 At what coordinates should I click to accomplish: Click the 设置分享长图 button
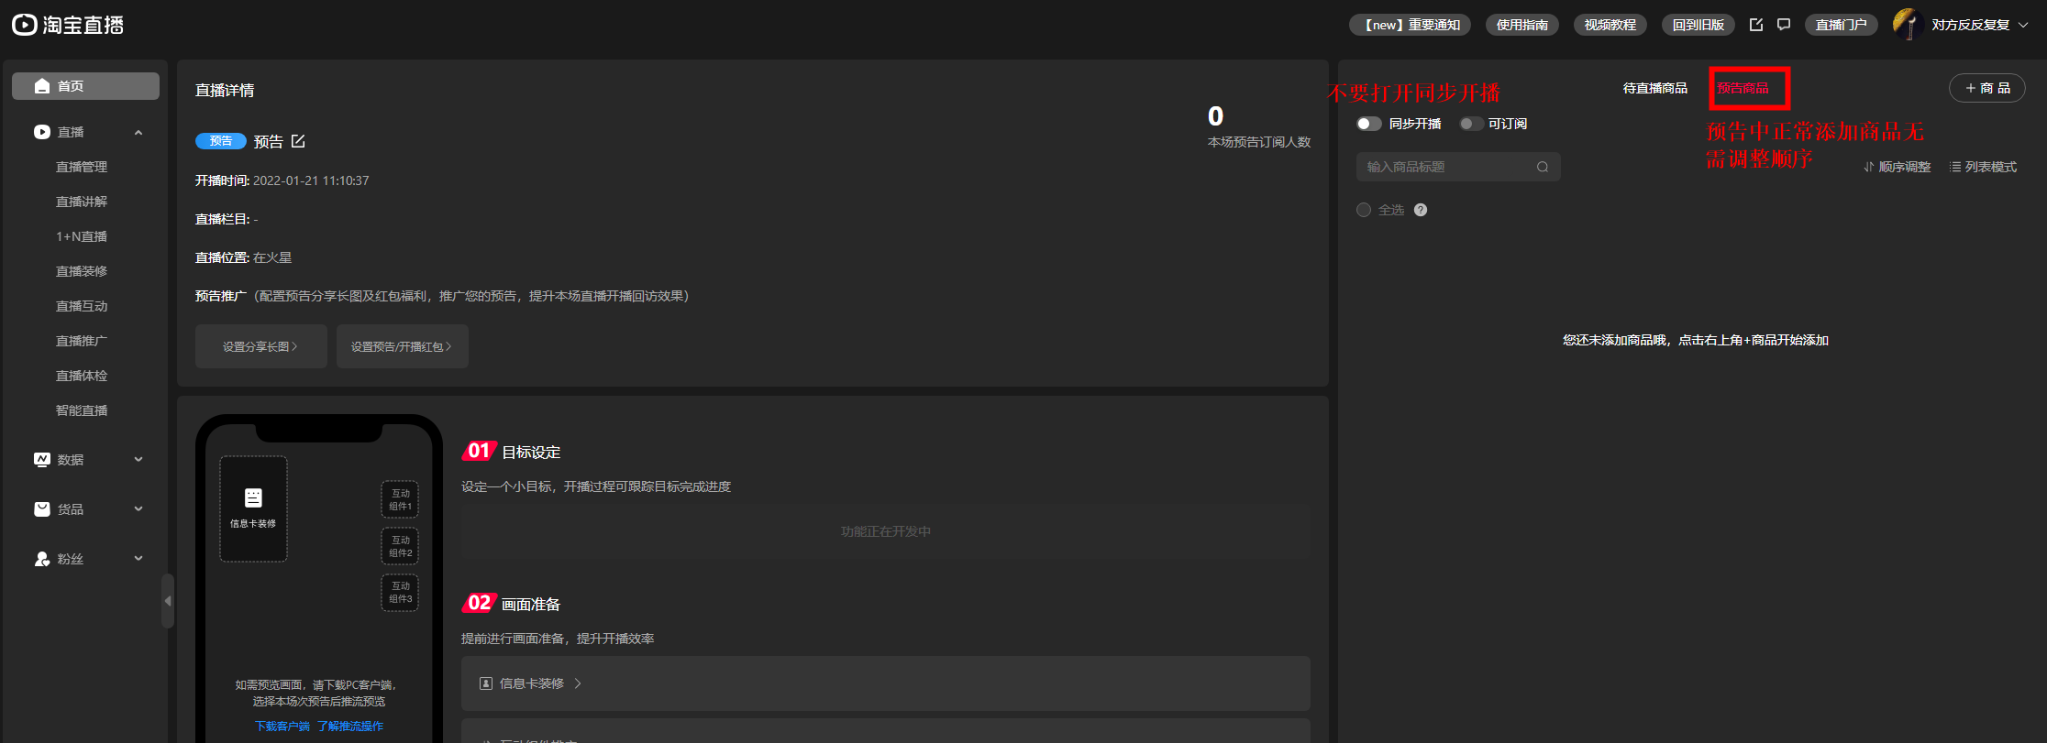click(x=260, y=346)
